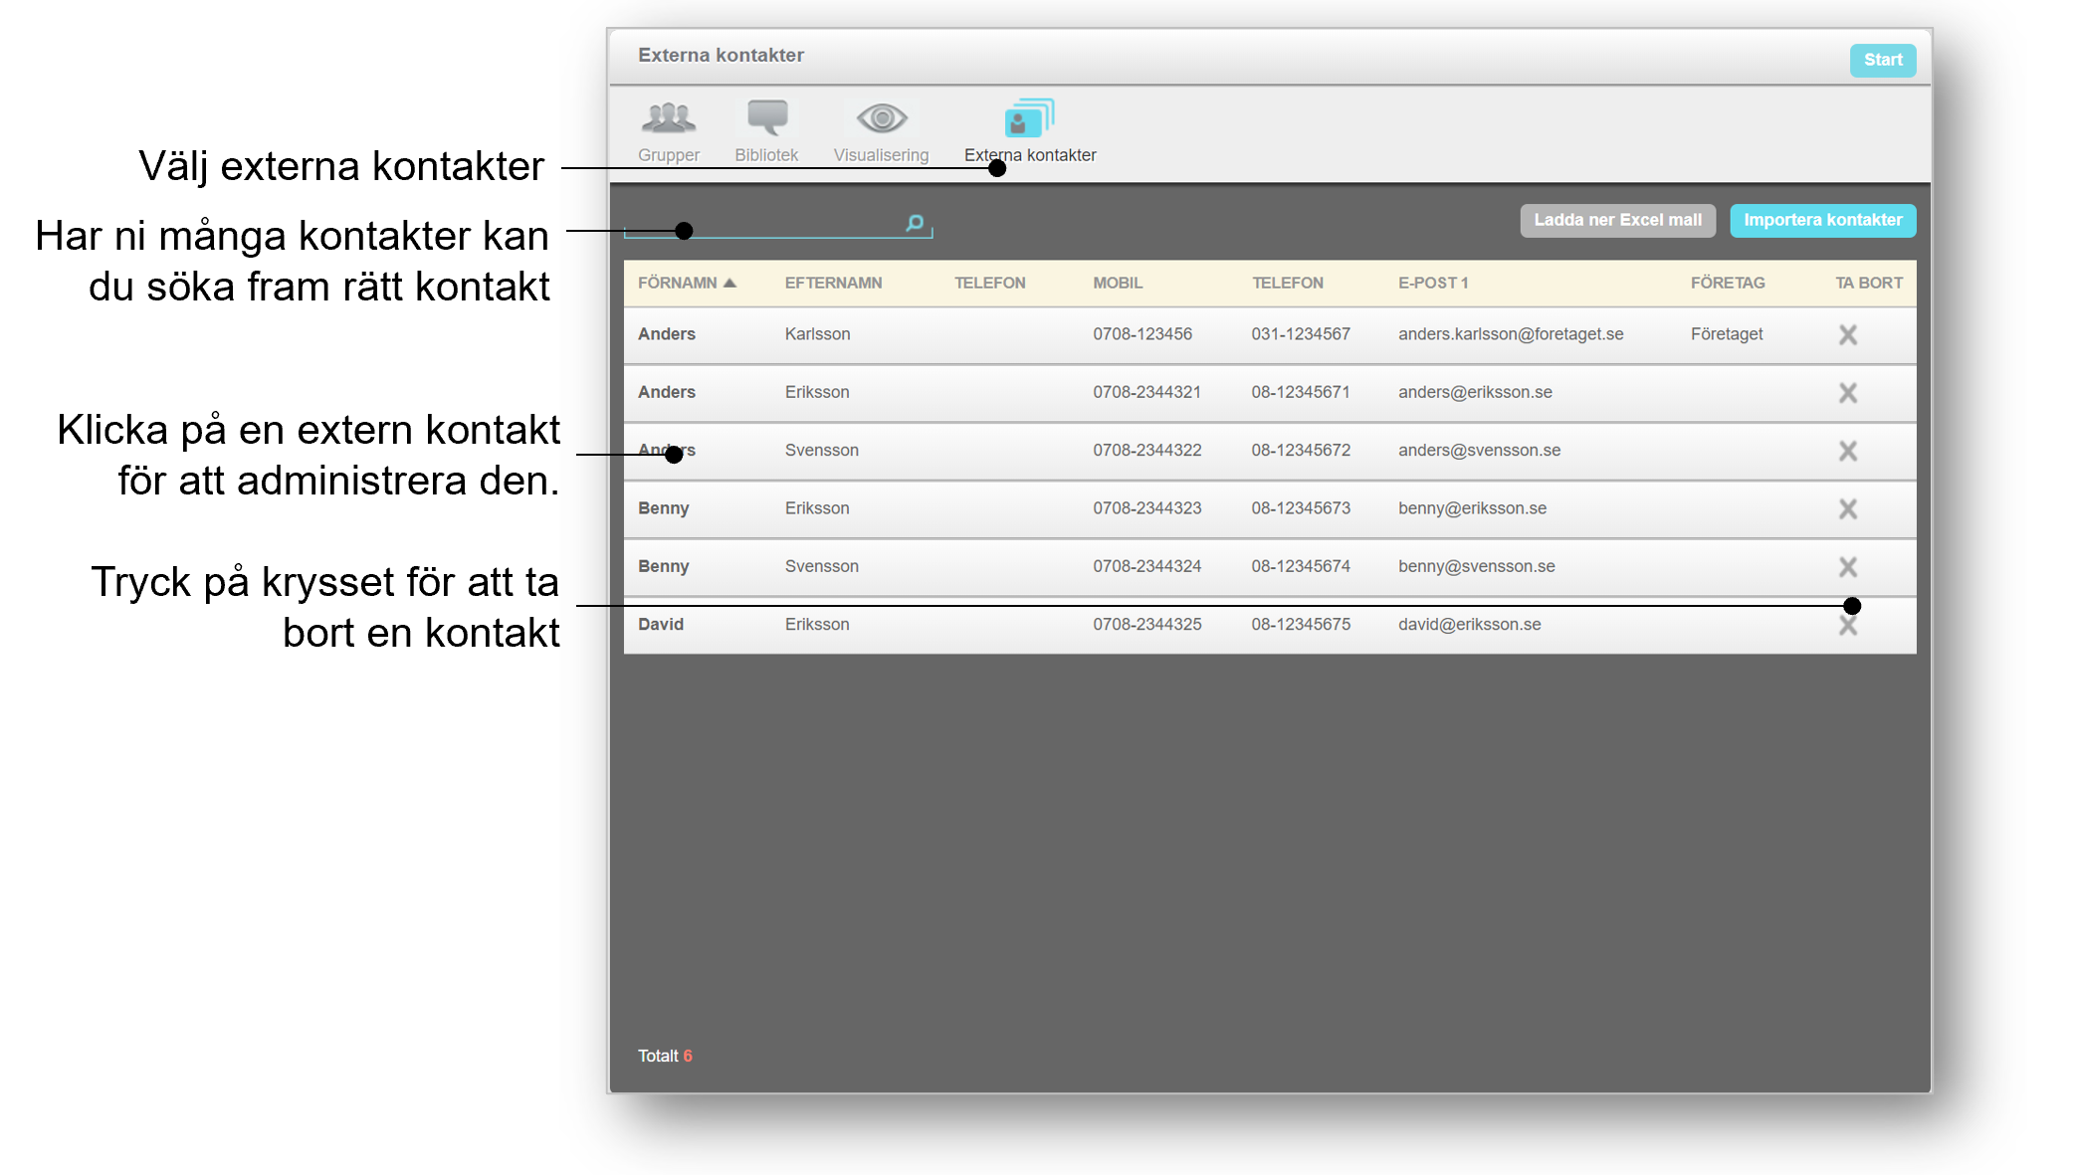Remove Anders Eriksson using the X icon

pos(1848,393)
